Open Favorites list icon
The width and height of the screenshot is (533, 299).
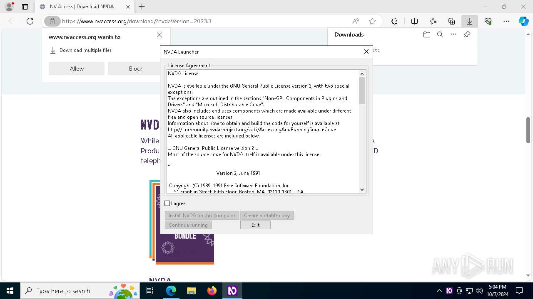[433, 21]
